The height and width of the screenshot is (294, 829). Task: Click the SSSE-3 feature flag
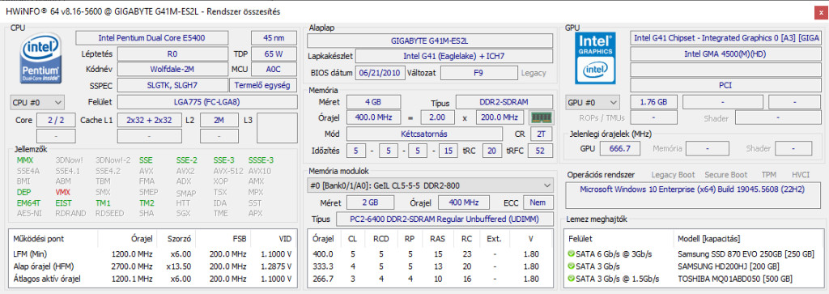point(261,160)
